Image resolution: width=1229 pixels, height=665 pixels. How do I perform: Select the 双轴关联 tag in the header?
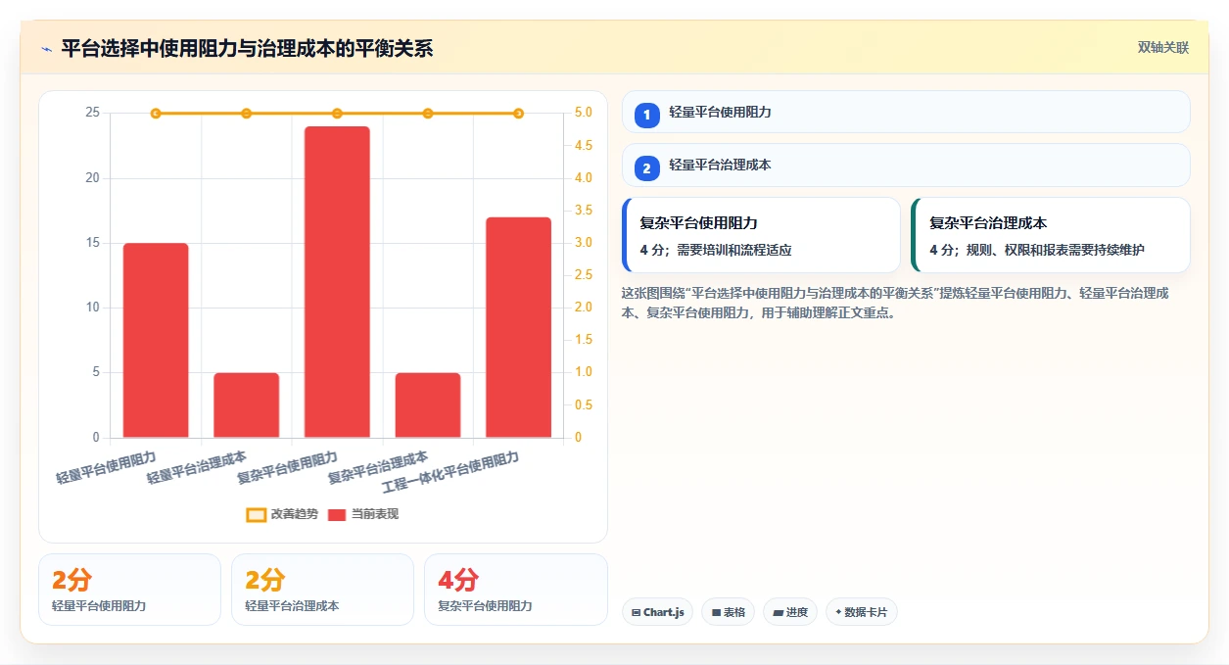tap(1162, 48)
